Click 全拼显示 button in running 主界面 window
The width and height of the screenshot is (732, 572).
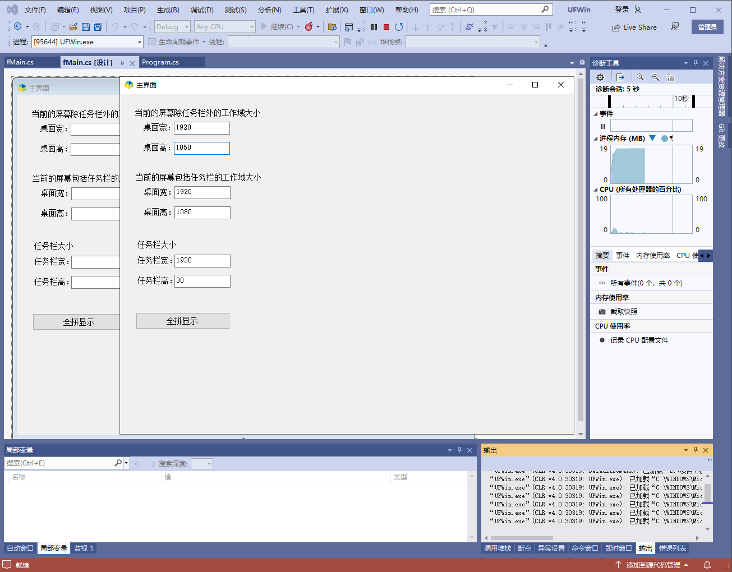click(183, 321)
